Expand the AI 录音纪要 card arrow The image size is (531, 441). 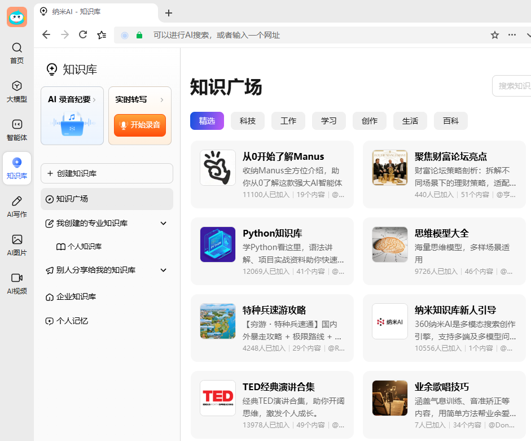[x=94, y=100]
